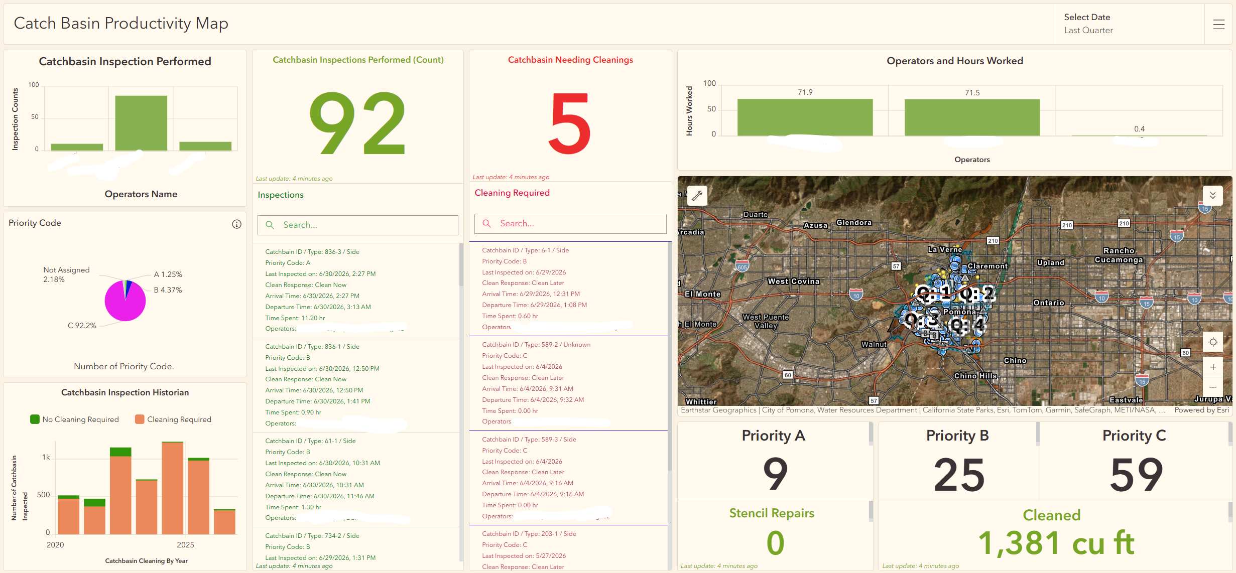Image resolution: width=1236 pixels, height=573 pixels.
Task: Select the Catchbasin 6-1 cleaning entry
Action: click(x=569, y=289)
